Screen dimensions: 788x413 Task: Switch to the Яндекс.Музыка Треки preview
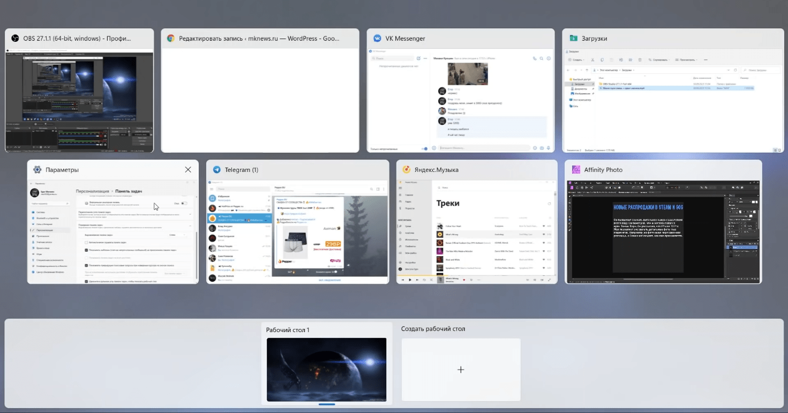(477, 231)
